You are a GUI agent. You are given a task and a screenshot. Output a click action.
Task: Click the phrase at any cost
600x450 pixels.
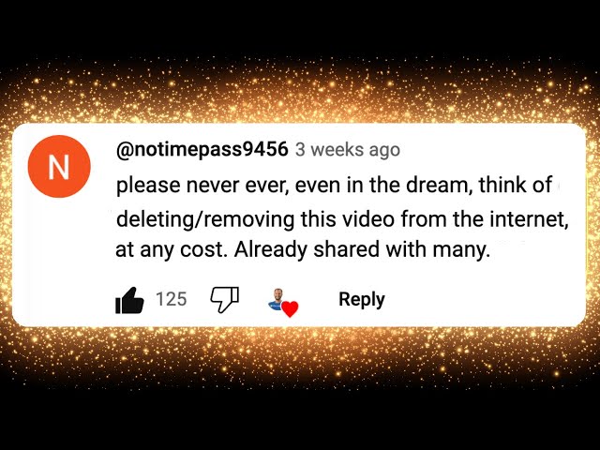170,250
